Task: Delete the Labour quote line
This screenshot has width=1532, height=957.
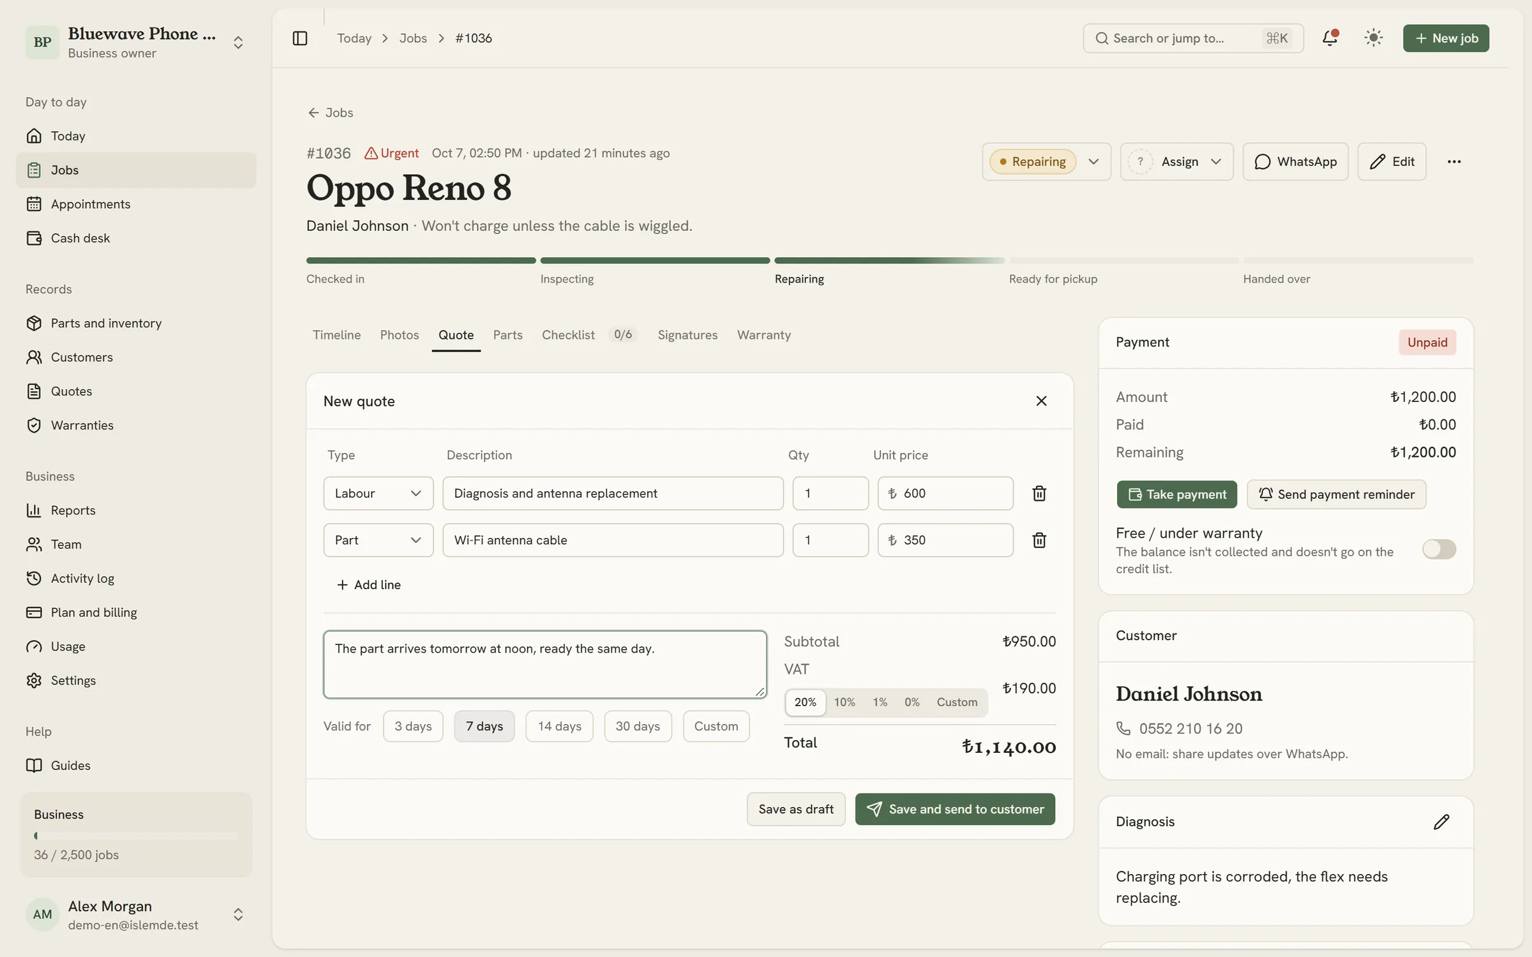Action: tap(1039, 493)
